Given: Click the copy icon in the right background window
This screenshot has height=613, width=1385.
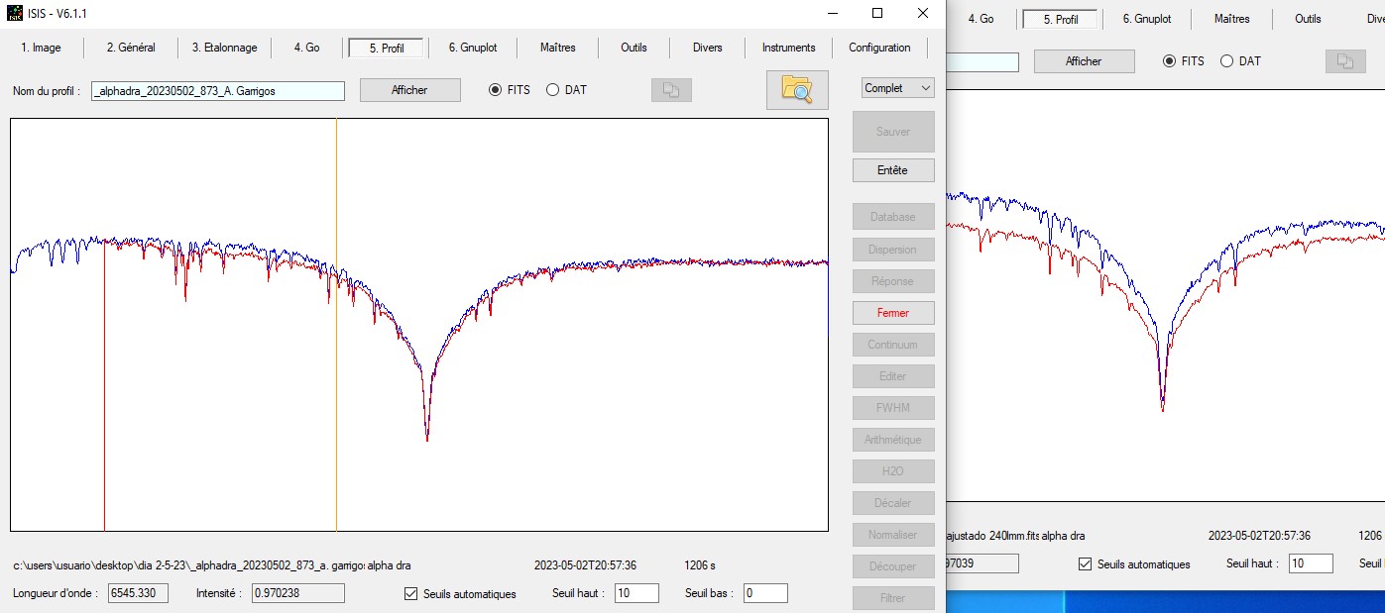Looking at the screenshot, I should (1344, 61).
